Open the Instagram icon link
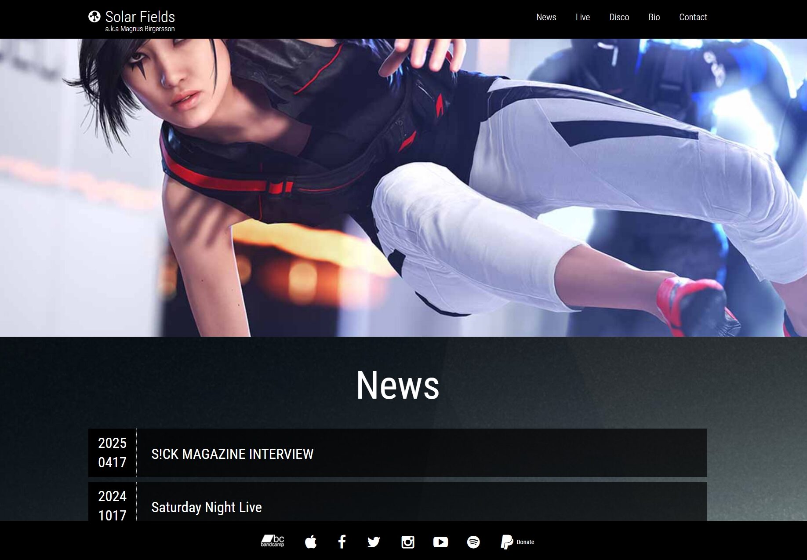The width and height of the screenshot is (807, 560). (x=408, y=542)
